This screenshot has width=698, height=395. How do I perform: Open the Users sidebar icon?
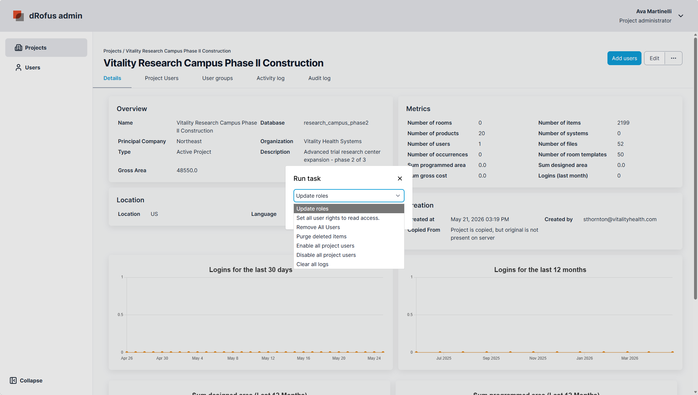click(19, 67)
